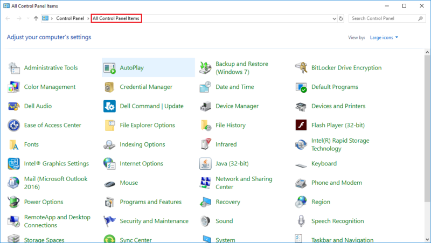Open the Storage Spaces link
This screenshot has width=431, height=243.
point(44,240)
